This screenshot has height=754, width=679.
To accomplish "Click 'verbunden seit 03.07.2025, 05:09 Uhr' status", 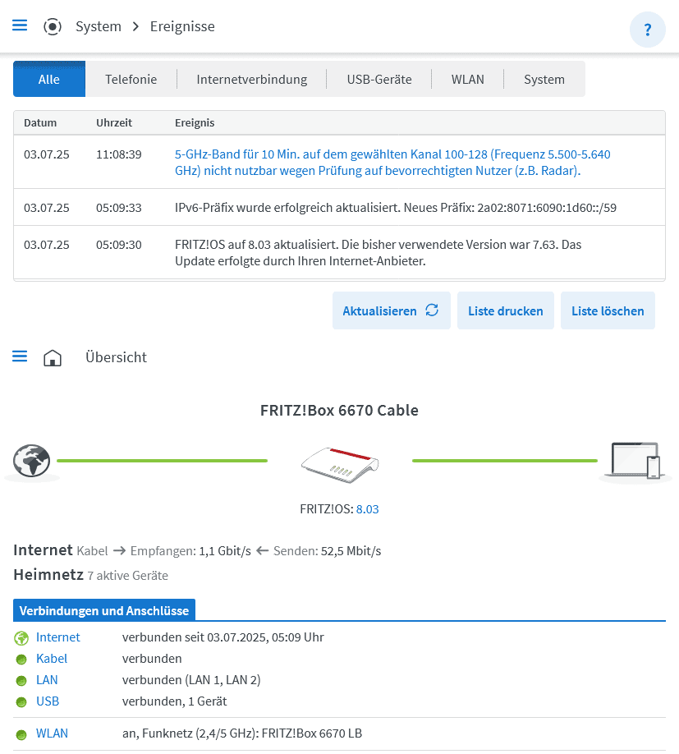I will click(223, 637).
